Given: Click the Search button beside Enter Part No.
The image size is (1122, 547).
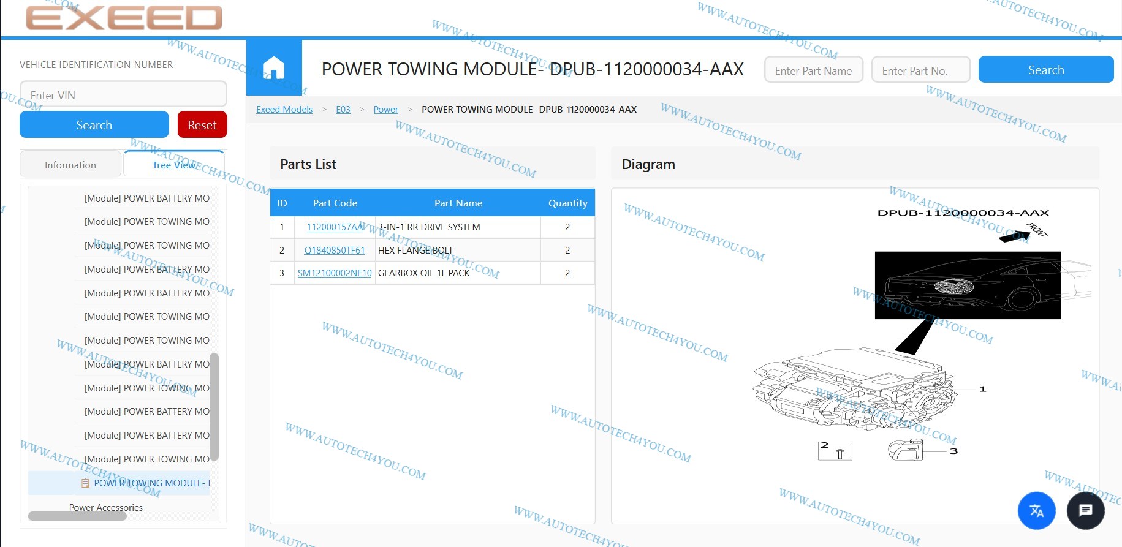Looking at the screenshot, I should point(1046,70).
